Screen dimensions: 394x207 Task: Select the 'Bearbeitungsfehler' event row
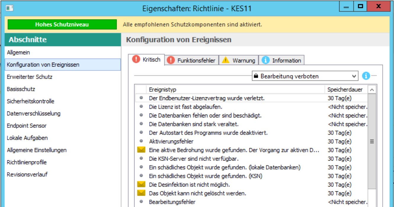point(251,202)
